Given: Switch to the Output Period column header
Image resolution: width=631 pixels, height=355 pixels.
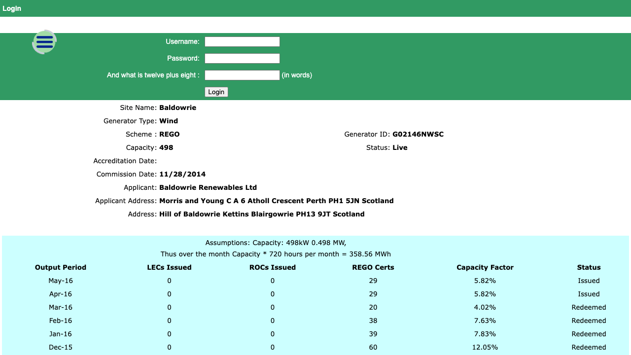Looking at the screenshot, I should [60, 267].
